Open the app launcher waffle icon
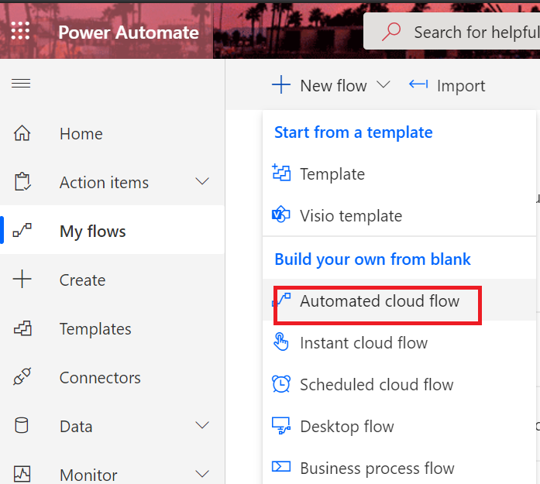 pos(21,32)
